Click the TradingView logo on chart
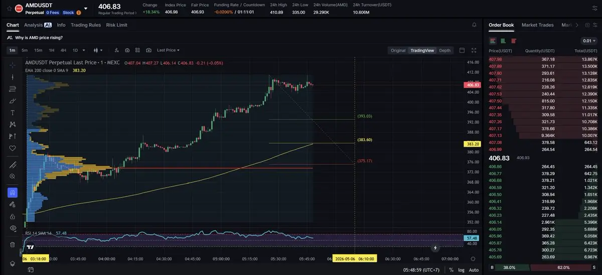 tap(31, 246)
